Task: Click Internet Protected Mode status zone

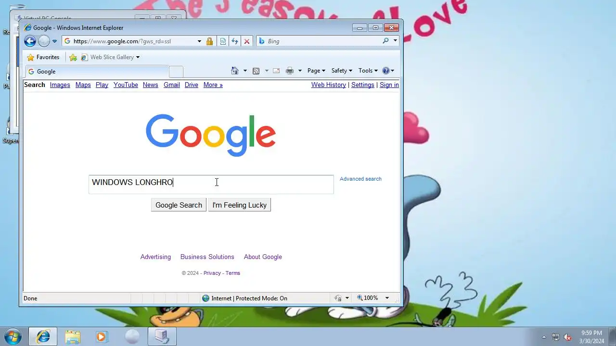Action: (244, 298)
